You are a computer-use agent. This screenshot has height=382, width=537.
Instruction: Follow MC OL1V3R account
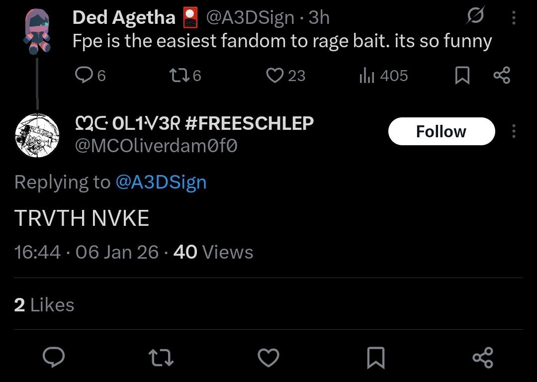(x=441, y=131)
